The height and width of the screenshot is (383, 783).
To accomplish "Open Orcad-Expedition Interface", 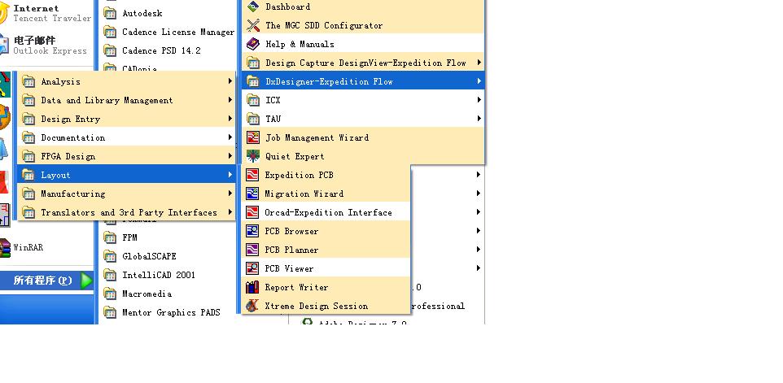I will coord(326,212).
